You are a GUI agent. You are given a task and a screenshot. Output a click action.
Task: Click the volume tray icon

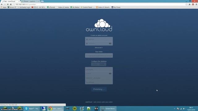pos(184,109)
